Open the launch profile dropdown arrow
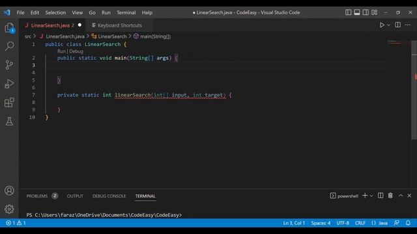417x234 pixels. (371, 196)
